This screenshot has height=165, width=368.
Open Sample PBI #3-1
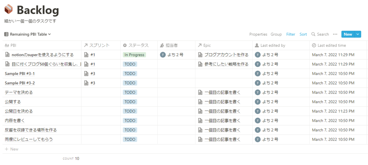[20, 73]
